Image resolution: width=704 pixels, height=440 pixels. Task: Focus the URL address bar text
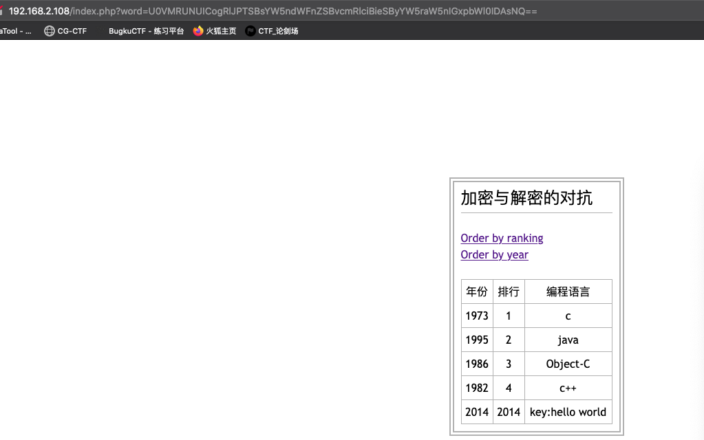click(x=275, y=11)
